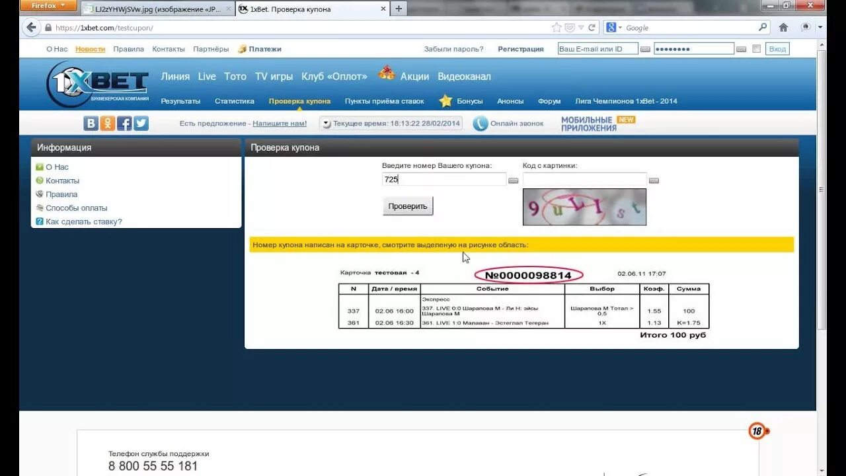Viewport: 846px width, 476px height.
Task: Open the Firefox menu button
Action: pyautogui.click(x=49, y=6)
